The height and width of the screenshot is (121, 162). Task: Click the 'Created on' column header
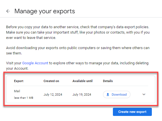(51, 81)
